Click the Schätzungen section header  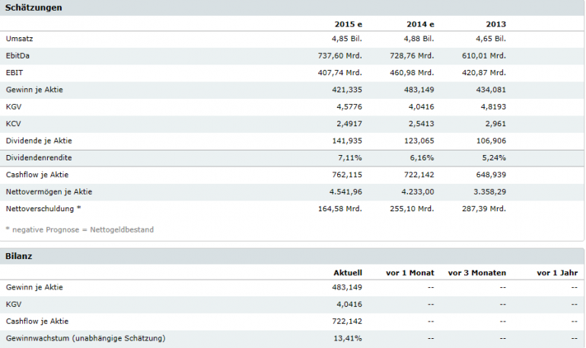point(33,8)
